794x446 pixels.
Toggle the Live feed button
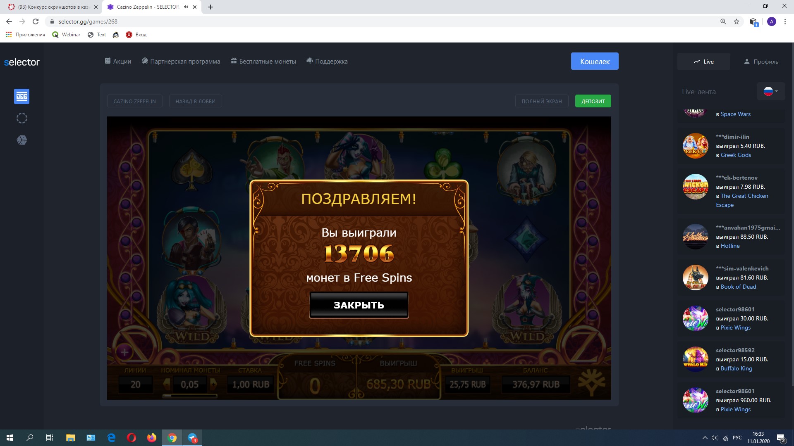pos(703,62)
